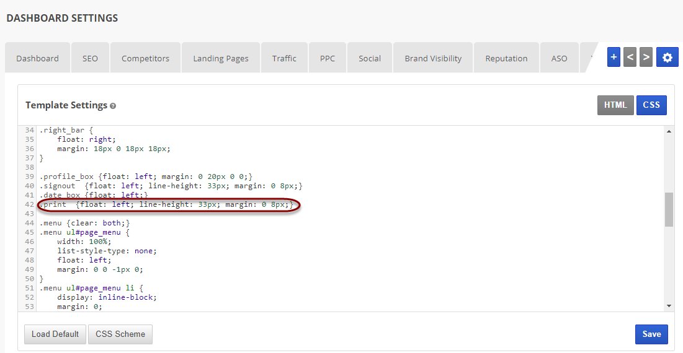683x353 pixels.
Task: Open the Traffic tab
Action: [x=284, y=58]
